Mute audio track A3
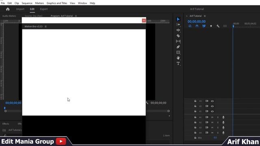260x146 pixels. click(212, 128)
